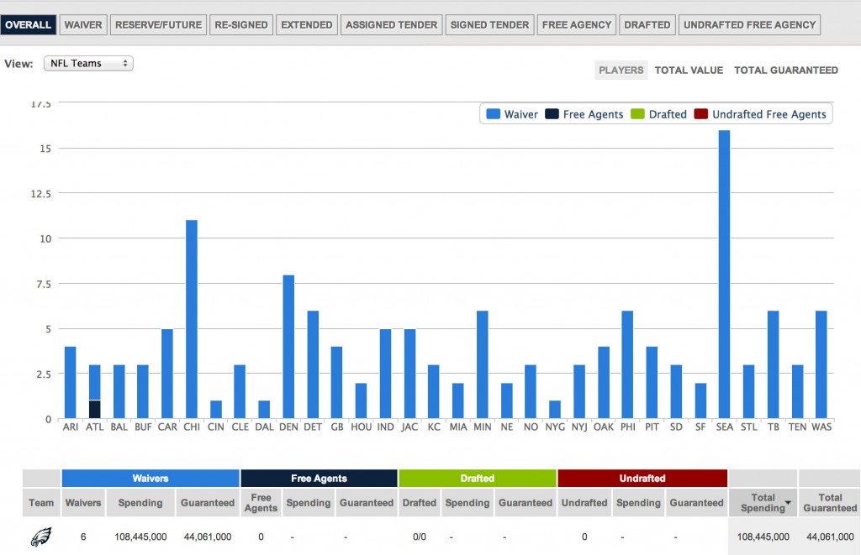Click the Philadelphia Eagles team logo
This screenshot has height=555, width=861.
(x=40, y=537)
